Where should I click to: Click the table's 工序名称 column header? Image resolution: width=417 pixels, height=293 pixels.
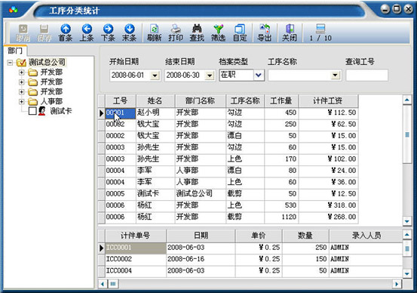[245, 100]
